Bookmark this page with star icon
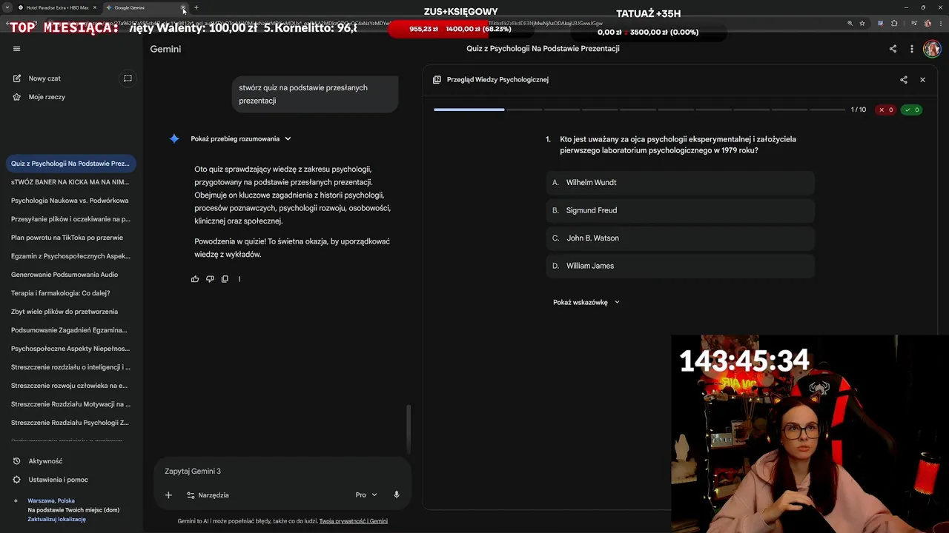 click(862, 23)
